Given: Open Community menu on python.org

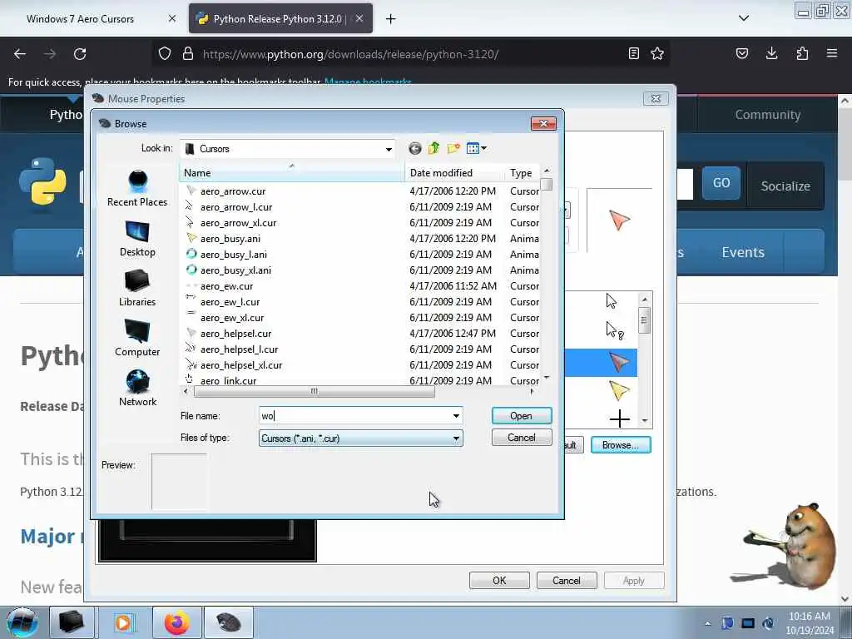Looking at the screenshot, I should (767, 115).
